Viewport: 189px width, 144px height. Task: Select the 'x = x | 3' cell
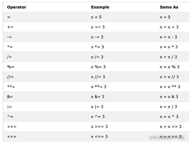point(169,107)
